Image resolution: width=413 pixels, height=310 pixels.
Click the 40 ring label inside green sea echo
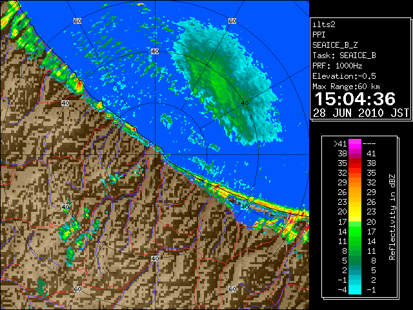pyautogui.click(x=245, y=103)
